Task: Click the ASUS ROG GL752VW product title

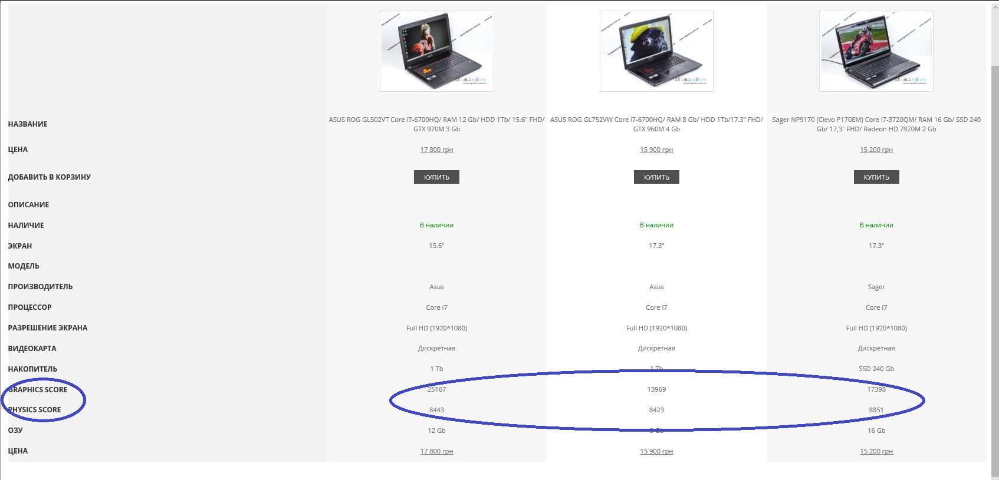Action: pyautogui.click(x=656, y=124)
